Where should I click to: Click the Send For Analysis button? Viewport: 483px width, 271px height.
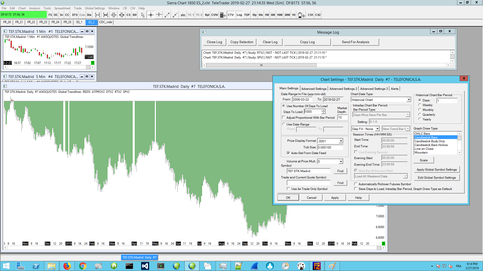click(355, 42)
